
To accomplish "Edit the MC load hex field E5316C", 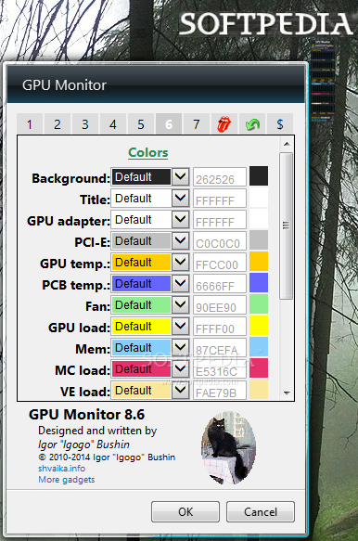I will (220, 369).
